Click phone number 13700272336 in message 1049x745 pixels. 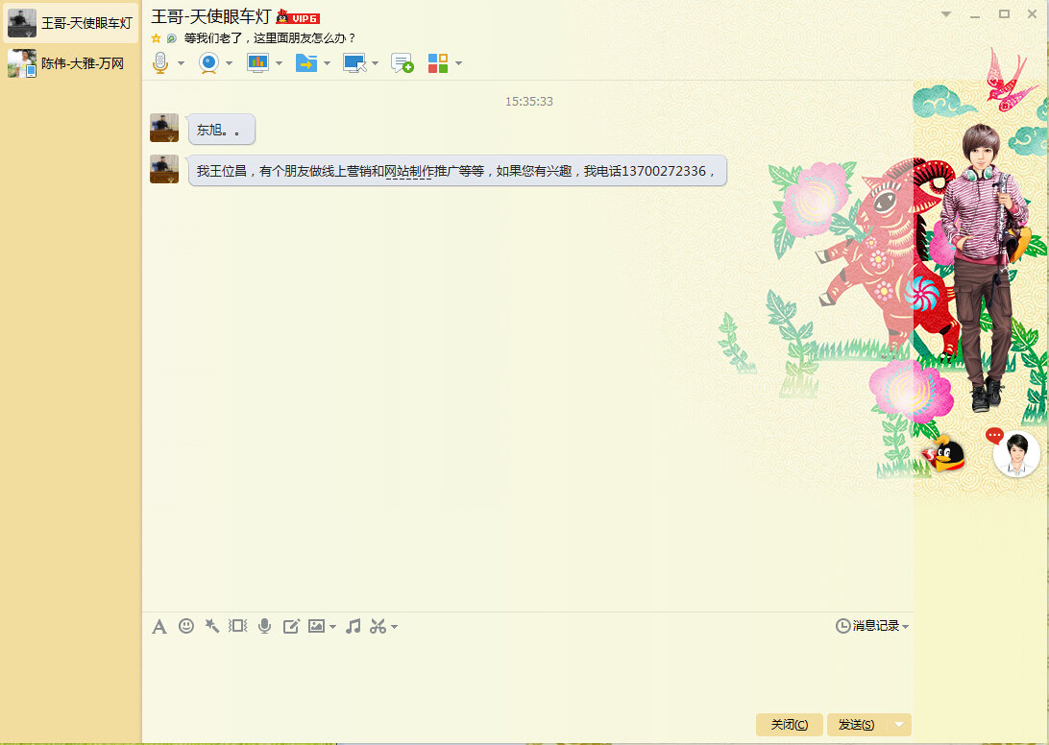coord(664,171)
